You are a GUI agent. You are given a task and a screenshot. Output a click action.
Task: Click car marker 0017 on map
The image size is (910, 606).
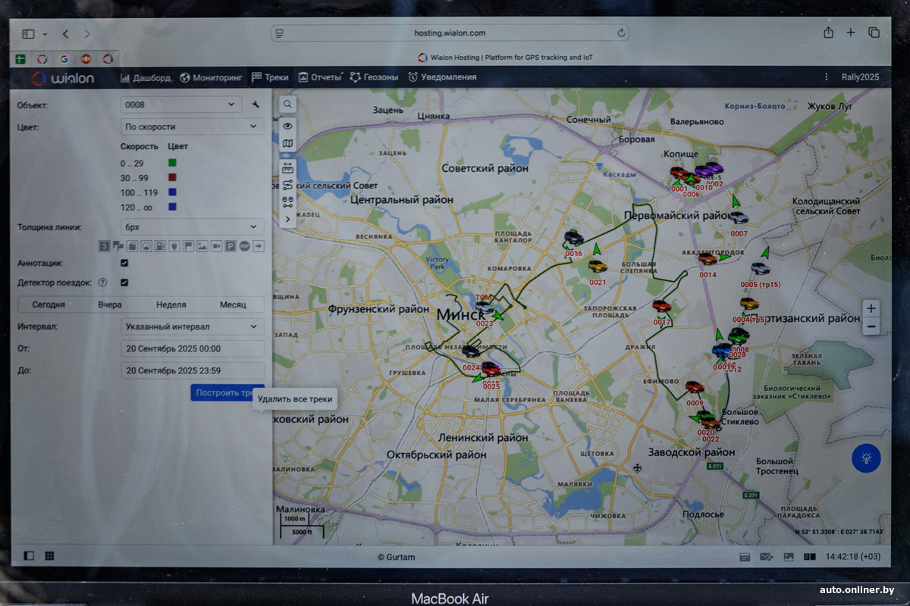(x=661, y=306)
